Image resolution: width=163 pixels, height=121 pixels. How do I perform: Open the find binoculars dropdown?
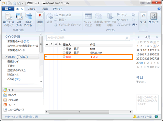pos(134,25)
